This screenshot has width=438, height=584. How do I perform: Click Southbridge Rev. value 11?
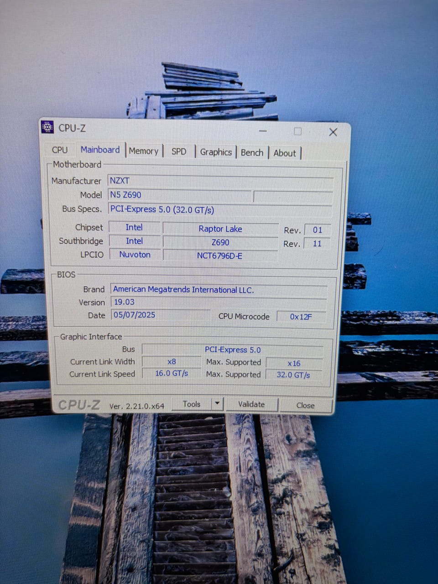317,244
